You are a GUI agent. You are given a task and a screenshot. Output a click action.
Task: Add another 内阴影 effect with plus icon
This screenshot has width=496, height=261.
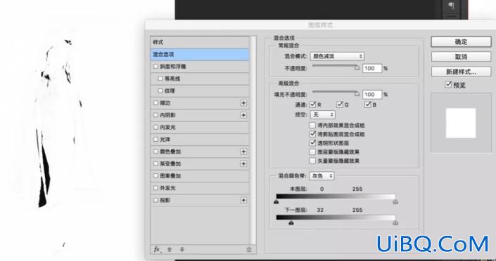pos(243,115)
